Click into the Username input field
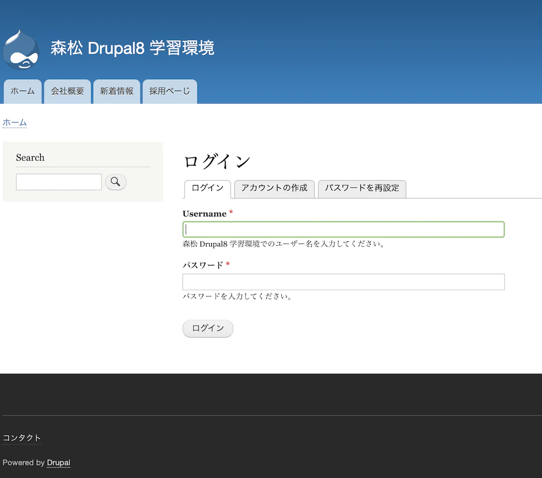This screenshot has width=542, height=478. point(344,229)
